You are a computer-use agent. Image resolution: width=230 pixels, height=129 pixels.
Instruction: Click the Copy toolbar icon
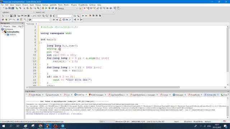coord(27,8)
